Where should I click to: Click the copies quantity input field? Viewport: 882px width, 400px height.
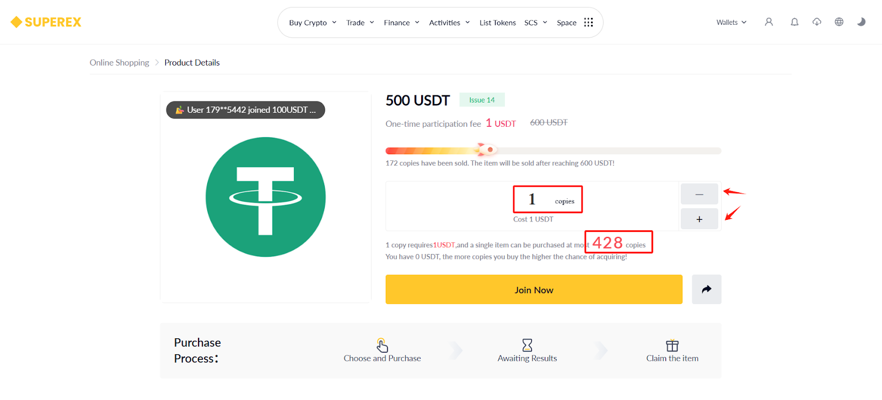[548, 199]
